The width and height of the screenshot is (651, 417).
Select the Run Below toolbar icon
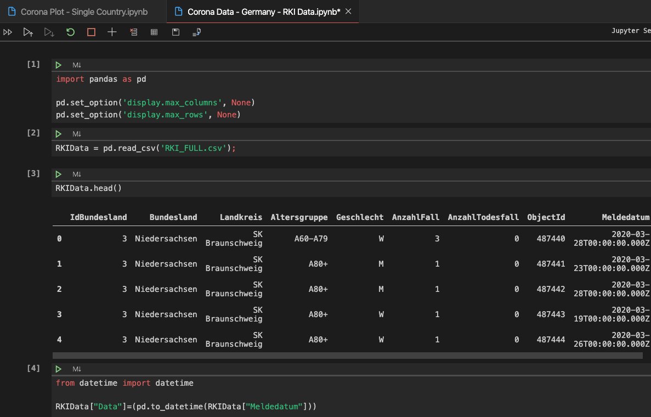(x=49, y=31)
